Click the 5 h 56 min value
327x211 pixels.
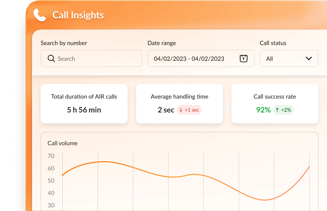84,110
